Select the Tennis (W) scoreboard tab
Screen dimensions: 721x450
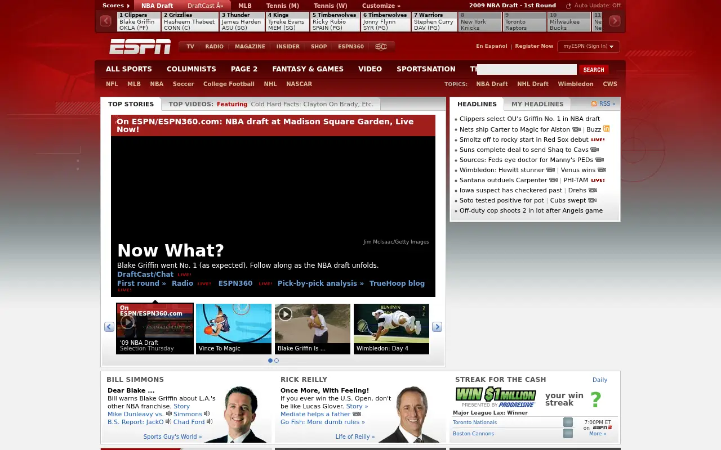click(x=331, y=6)
